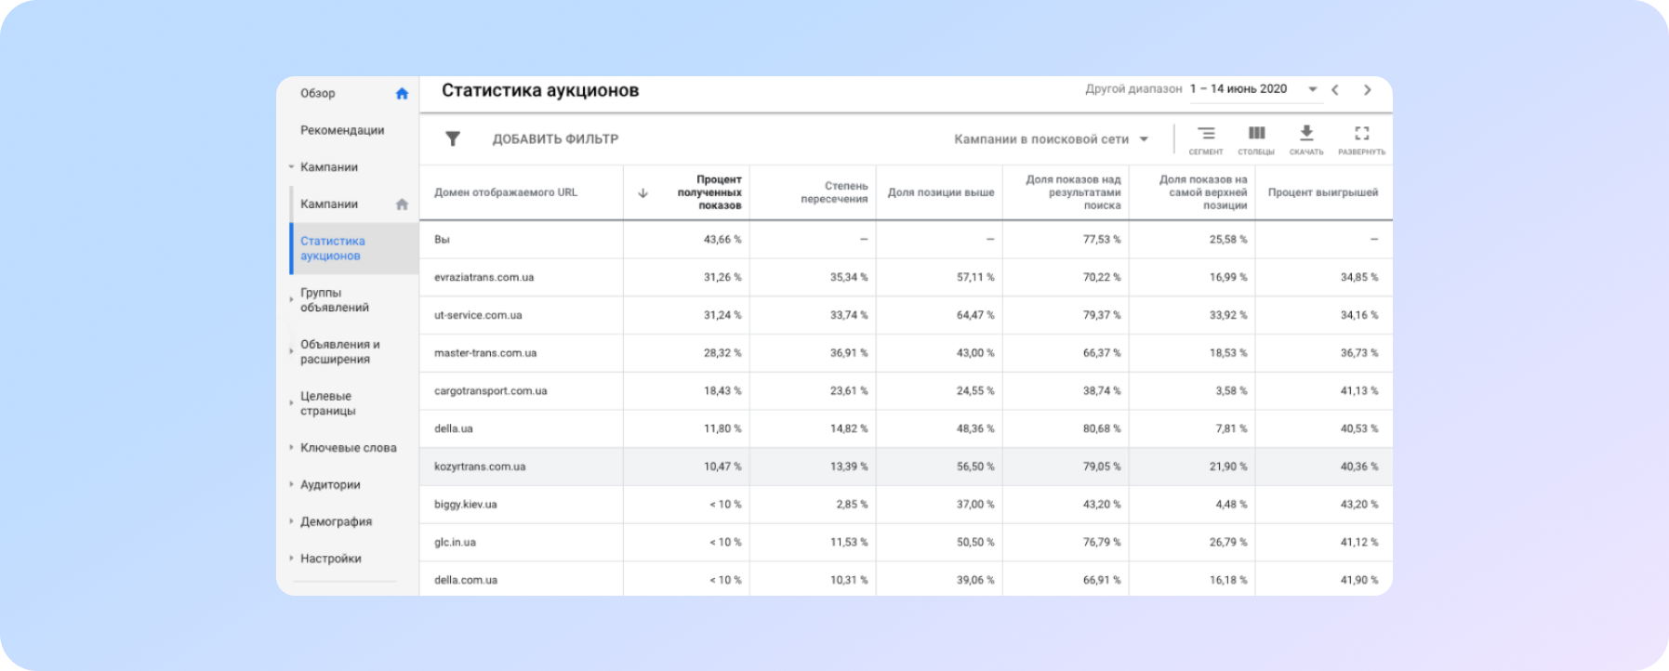Click the gray home icon beside Кампании
Viewport: 1669px width, 671px height.
[402, 204]
